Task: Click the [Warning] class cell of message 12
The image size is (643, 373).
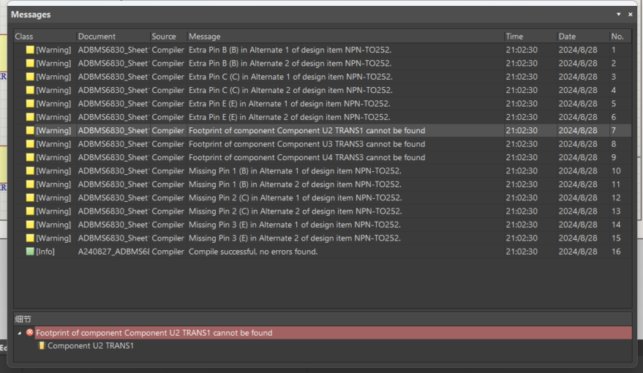Action: (53, 198)
